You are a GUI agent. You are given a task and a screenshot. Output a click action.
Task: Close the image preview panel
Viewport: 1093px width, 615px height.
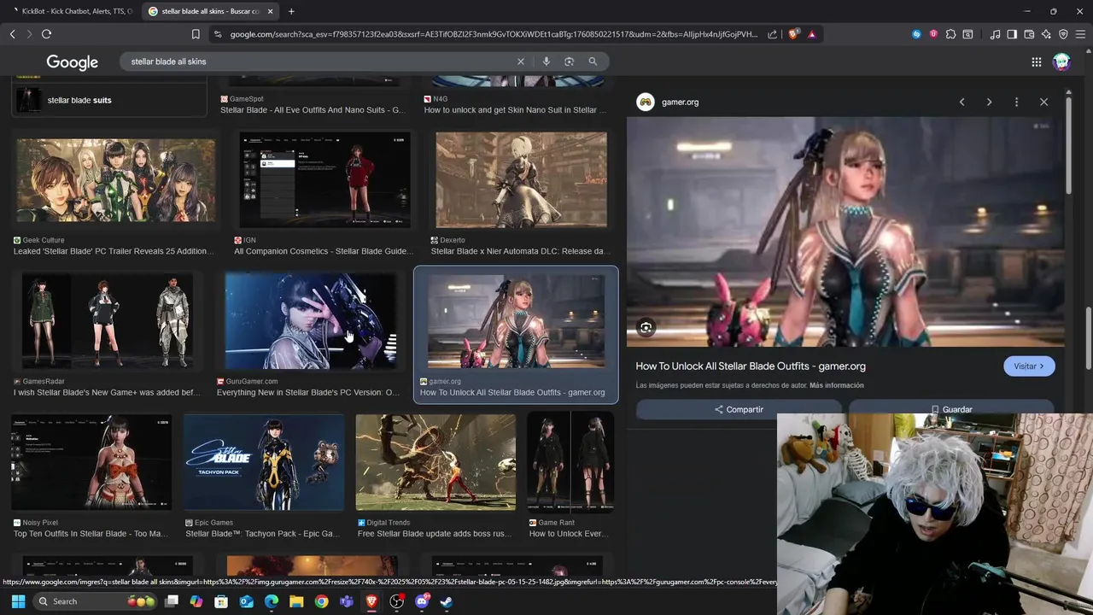pos(1043,102)
